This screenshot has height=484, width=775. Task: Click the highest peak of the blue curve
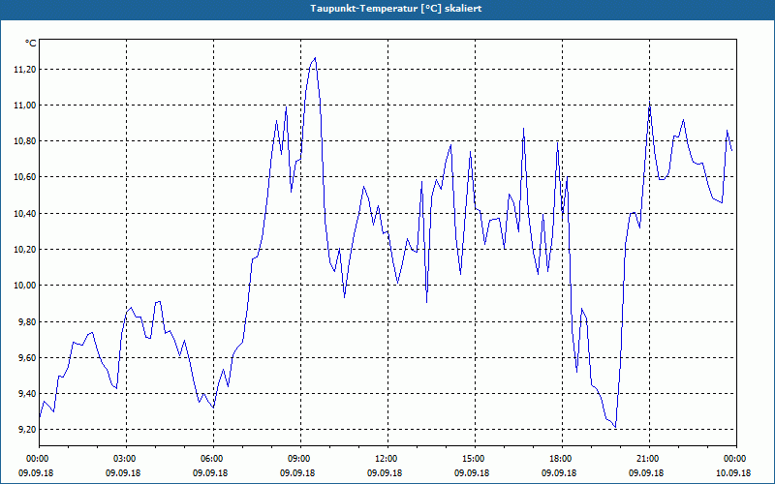pos(315,58)
